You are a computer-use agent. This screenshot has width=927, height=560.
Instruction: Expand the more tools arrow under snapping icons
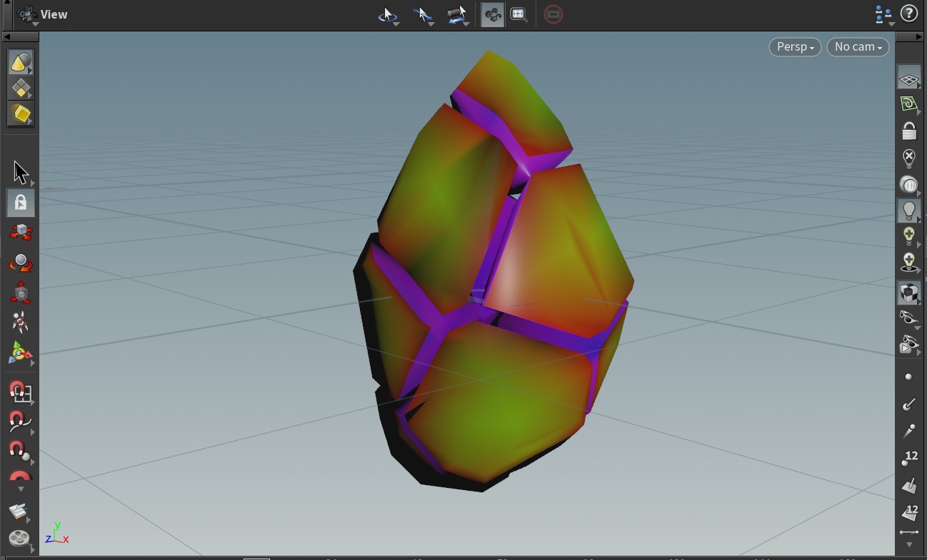click(20, 489)
